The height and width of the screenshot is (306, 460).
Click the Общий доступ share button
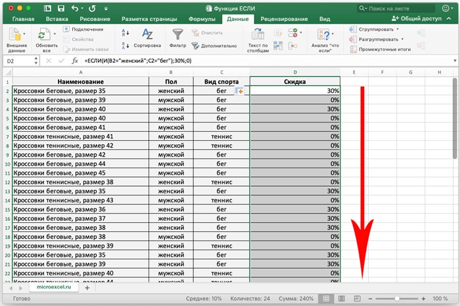tap(417, 18)
